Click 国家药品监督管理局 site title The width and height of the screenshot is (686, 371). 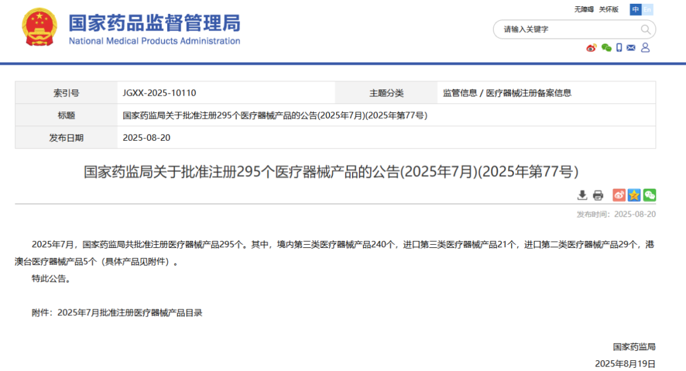154,23
